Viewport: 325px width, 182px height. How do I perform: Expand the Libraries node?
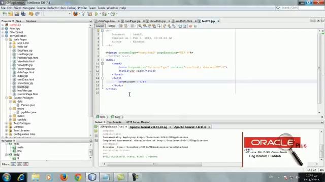(x=7, y=127)
